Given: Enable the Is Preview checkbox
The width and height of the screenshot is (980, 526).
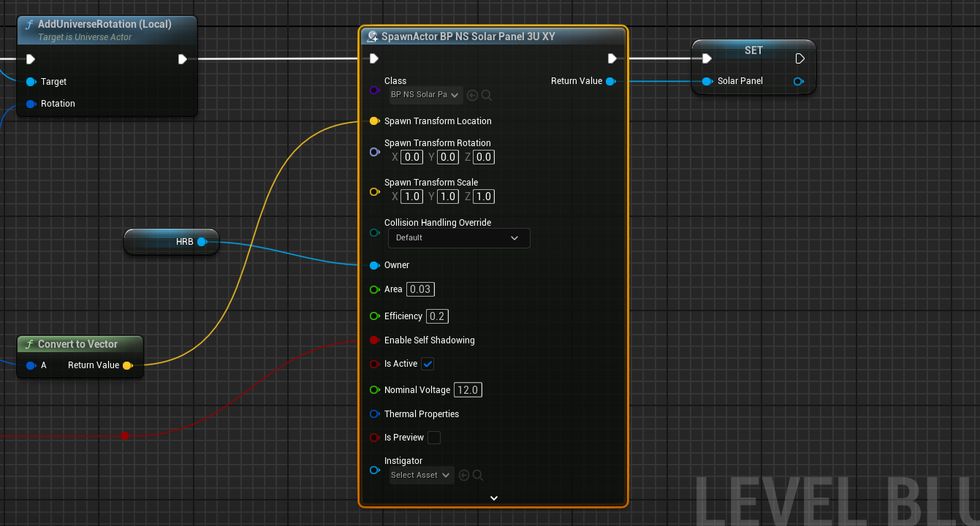Looking at the screenshot, I should coord(434,438).
